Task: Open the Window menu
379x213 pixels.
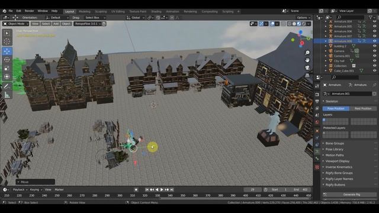Action: [43, 11]
